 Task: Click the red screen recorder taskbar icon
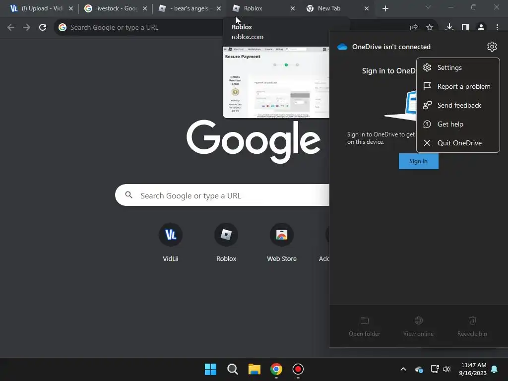point(298,369)
